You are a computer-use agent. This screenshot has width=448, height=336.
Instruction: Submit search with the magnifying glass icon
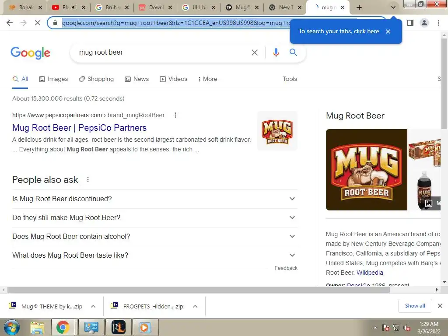pyautogui.click(x=293, y=52)
